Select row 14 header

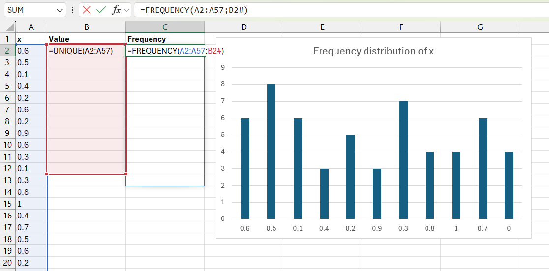8,192
